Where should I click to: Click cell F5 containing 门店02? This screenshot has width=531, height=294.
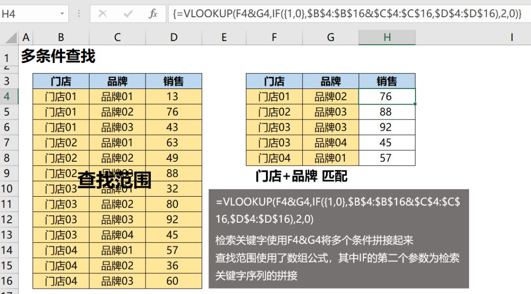pyautogui.click(x=274, y=112)
